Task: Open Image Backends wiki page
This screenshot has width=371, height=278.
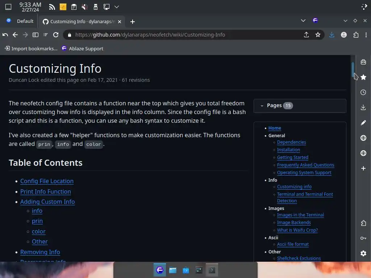Action: click(294, 223)
